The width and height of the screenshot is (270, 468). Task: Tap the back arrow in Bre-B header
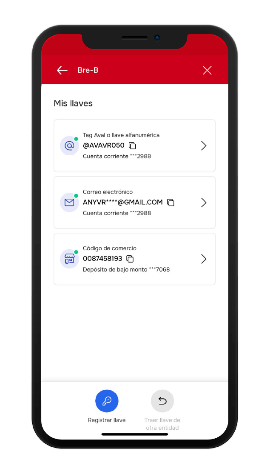[62, 70]
